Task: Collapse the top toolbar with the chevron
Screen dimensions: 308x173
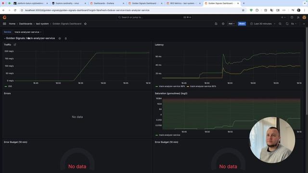Action: click(x=304, y=24)
